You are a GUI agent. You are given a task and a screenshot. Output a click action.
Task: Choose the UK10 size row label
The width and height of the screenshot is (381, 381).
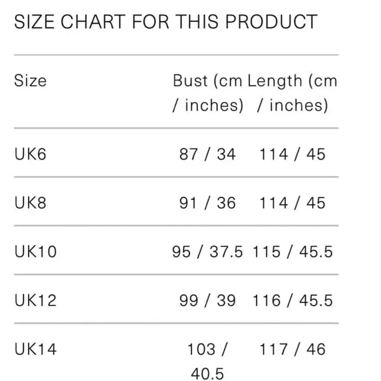tap(36, 252)
